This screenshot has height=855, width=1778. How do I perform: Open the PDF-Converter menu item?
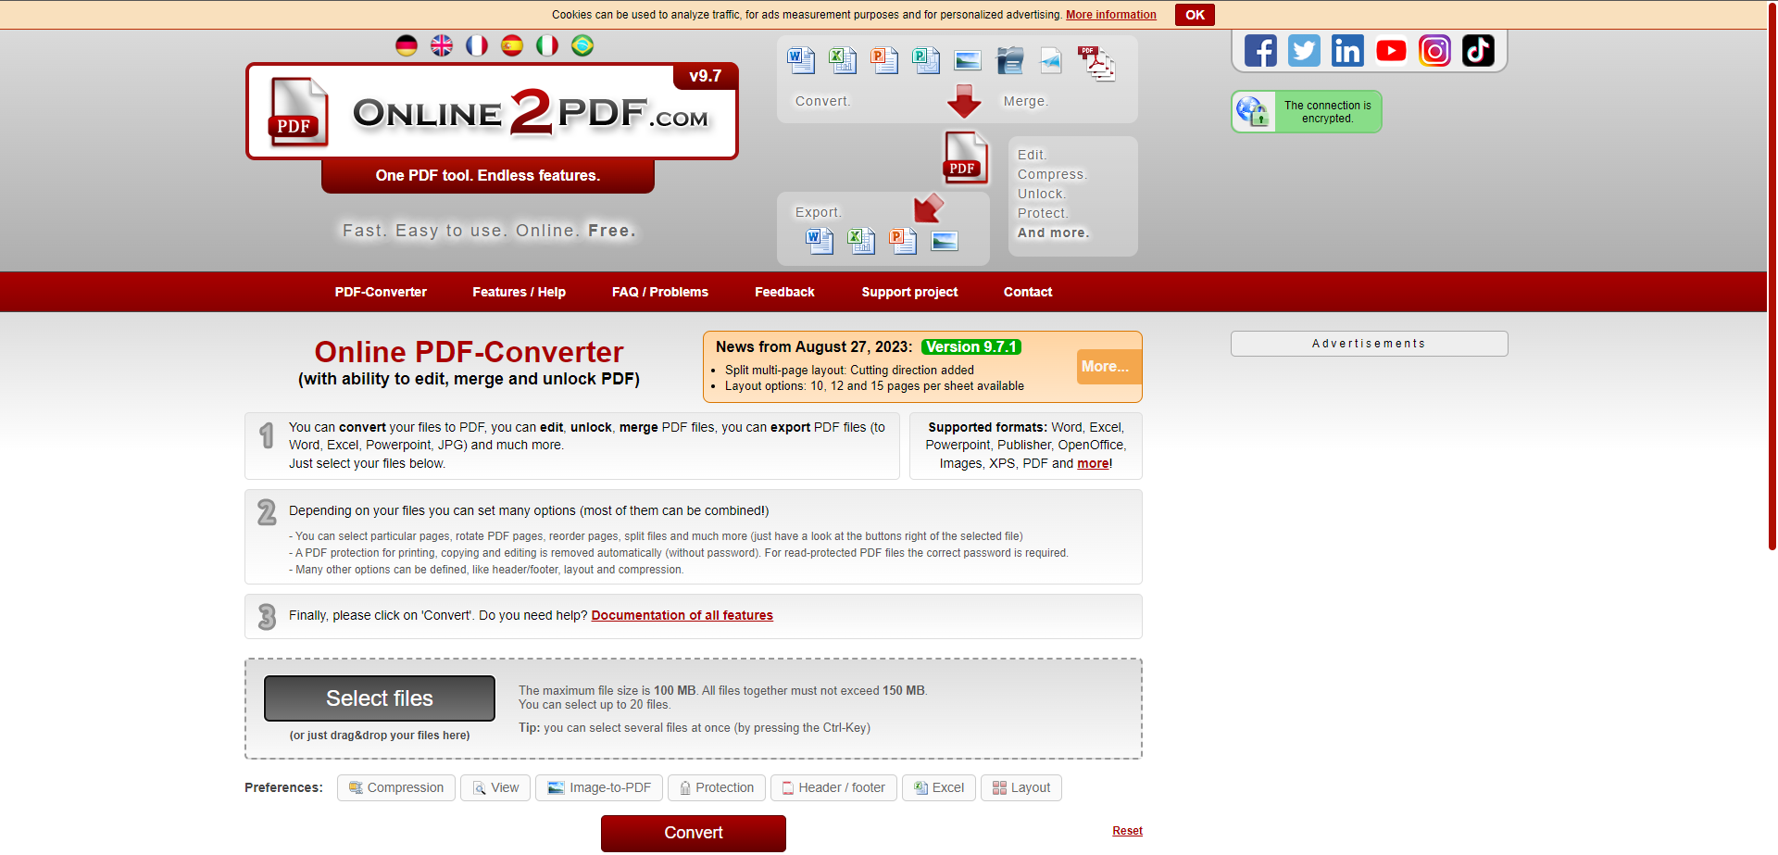381,292
